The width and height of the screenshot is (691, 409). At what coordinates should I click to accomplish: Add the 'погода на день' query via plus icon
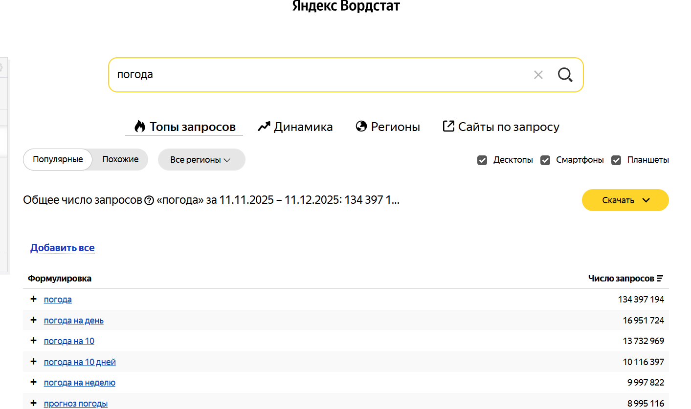[33, 320]
